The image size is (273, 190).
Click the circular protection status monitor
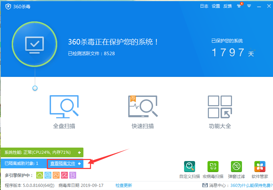click(34, 44)
